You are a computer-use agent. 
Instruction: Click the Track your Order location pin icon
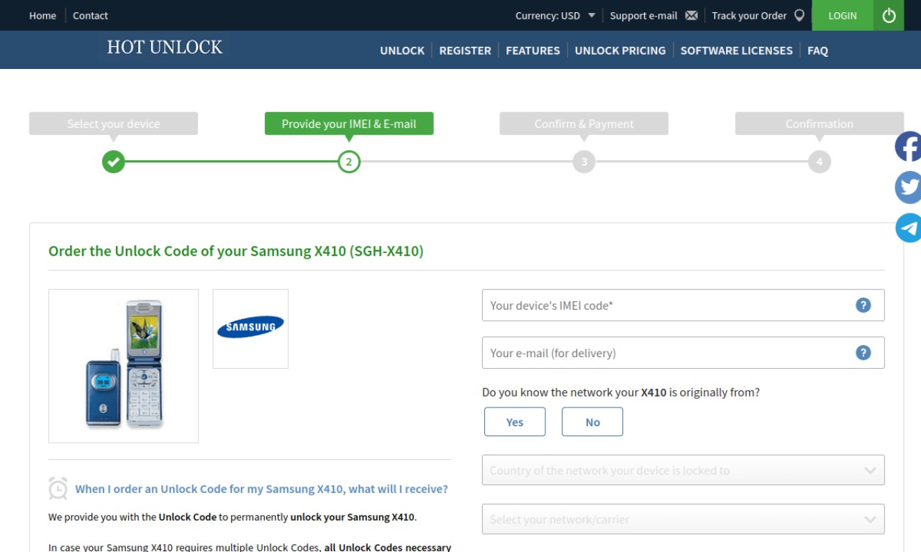click(x=799, y=15)
